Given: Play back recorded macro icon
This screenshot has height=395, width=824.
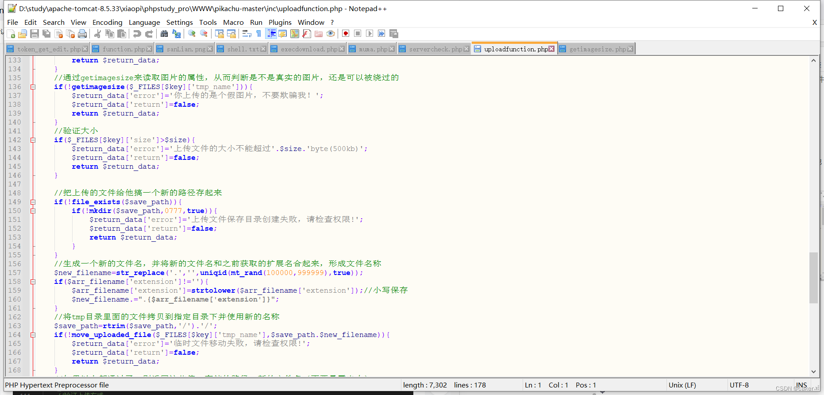Looking at the screenshot, I should pyautogui.click(x=370, y=34).
